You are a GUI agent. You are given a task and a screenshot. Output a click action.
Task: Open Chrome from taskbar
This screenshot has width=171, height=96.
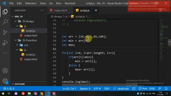42,94
